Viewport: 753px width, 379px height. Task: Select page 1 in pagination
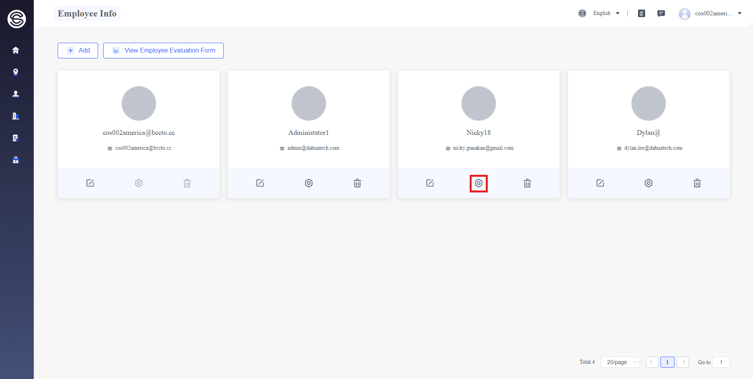pos(667,362)
